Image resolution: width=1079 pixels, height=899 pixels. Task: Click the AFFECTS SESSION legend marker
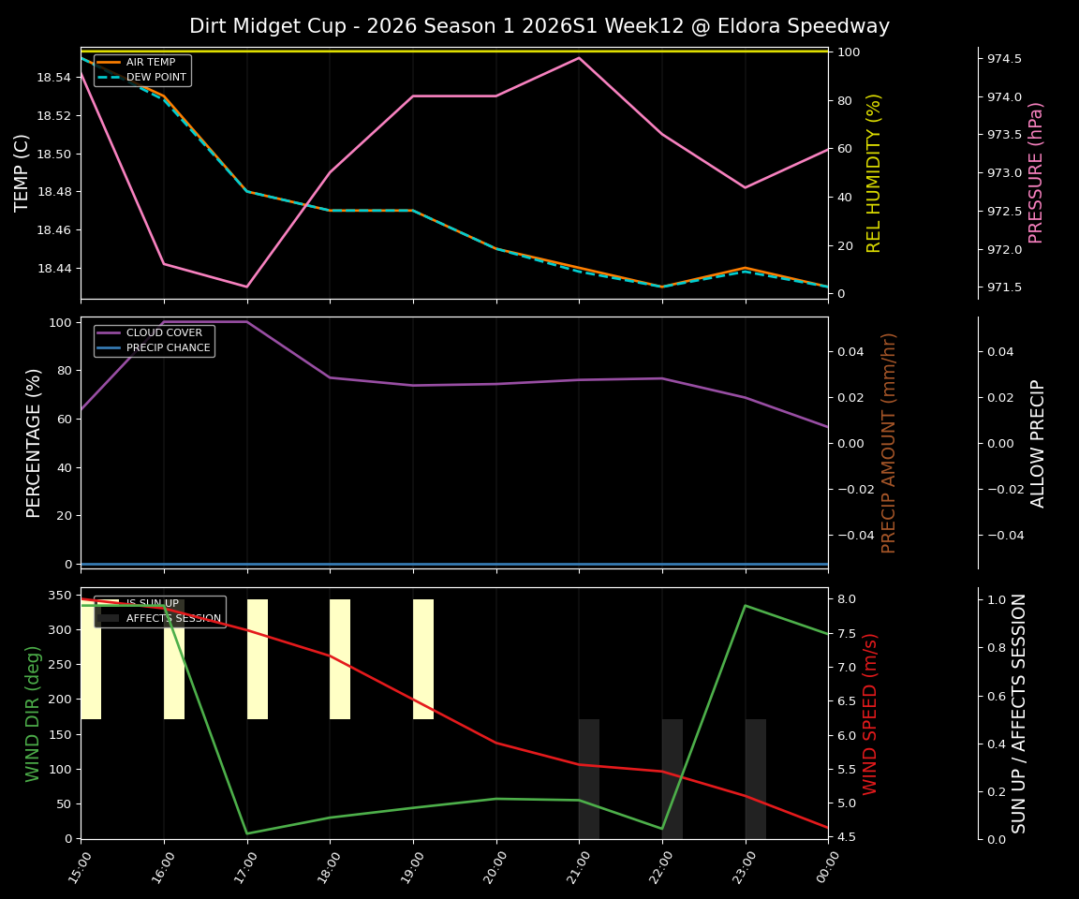(109, 618)
